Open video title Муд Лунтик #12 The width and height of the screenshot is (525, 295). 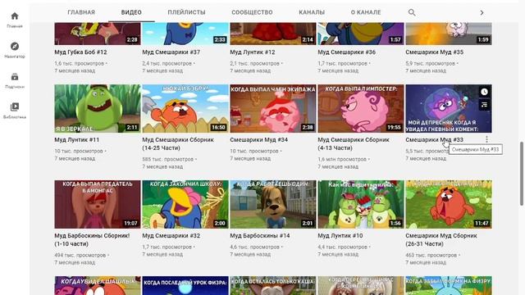click(x=253, y=52)
